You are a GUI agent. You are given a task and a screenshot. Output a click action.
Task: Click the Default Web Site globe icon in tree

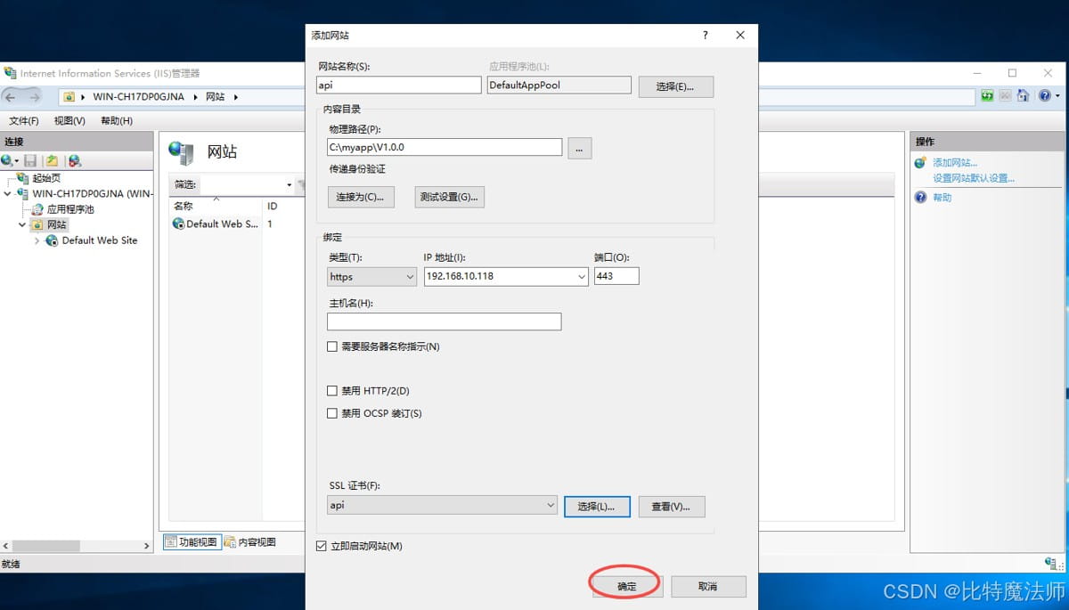(x=52, y=240)
